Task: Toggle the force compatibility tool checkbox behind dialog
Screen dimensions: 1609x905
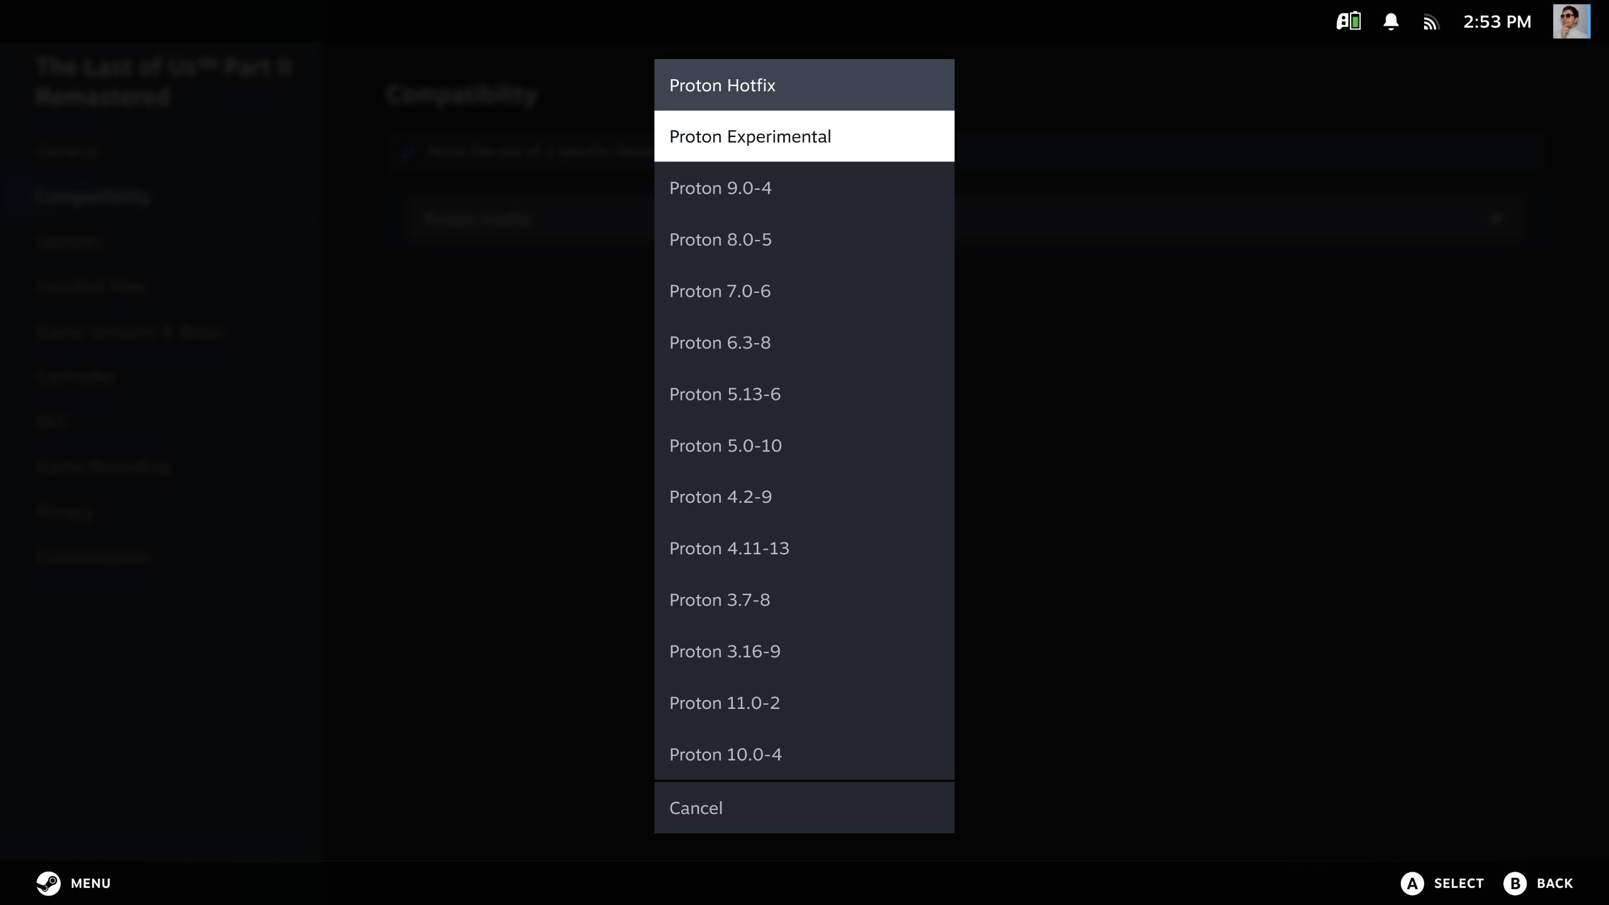Action: point(407,151)
